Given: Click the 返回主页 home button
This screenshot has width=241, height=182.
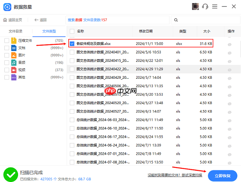Looking at the screenshot, I should [x=12, y=20].
